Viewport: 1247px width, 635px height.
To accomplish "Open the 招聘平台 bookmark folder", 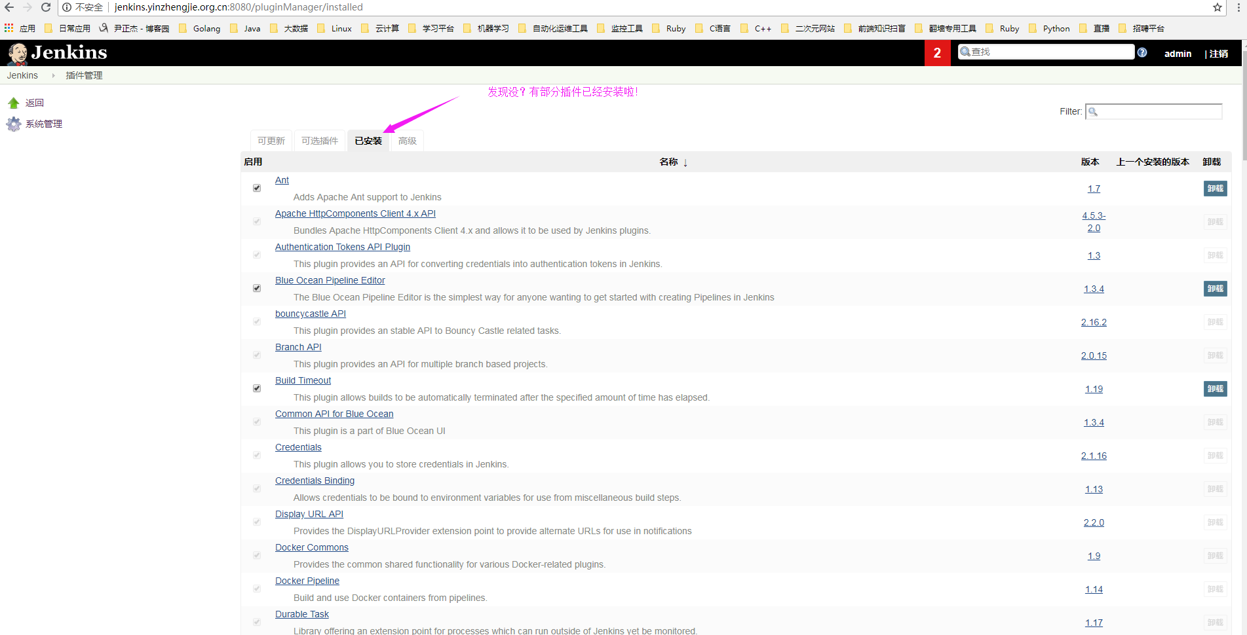I will click(x=1141, y=28).
